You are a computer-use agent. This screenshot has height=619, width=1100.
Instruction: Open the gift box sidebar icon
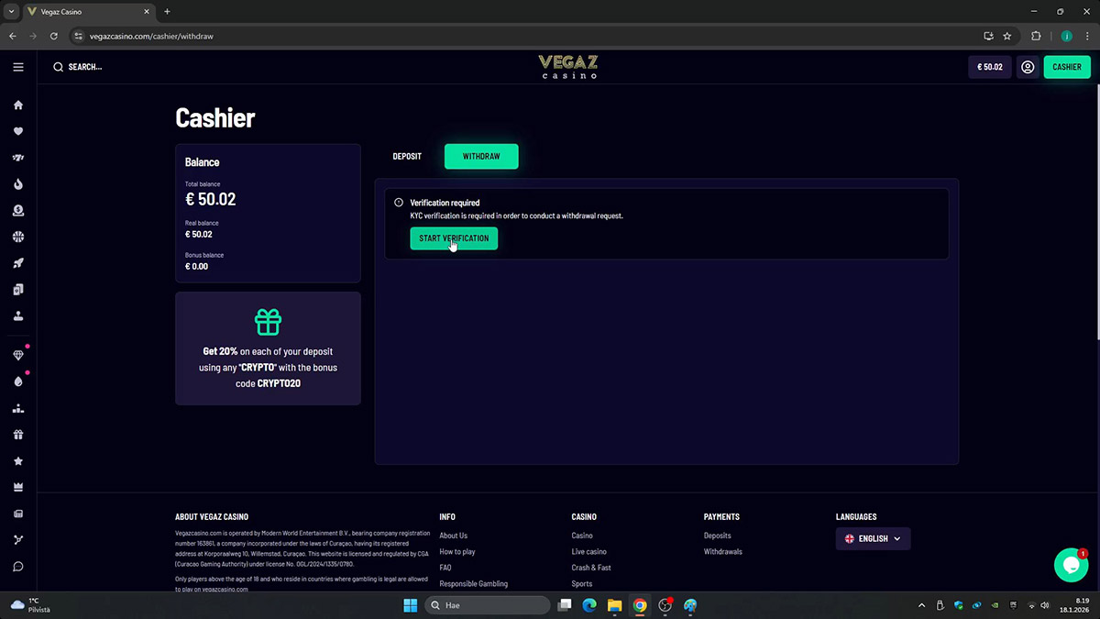tap(18, 435)
